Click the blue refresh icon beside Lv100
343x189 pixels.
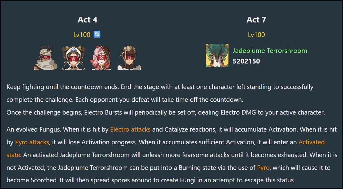[97, 34]
